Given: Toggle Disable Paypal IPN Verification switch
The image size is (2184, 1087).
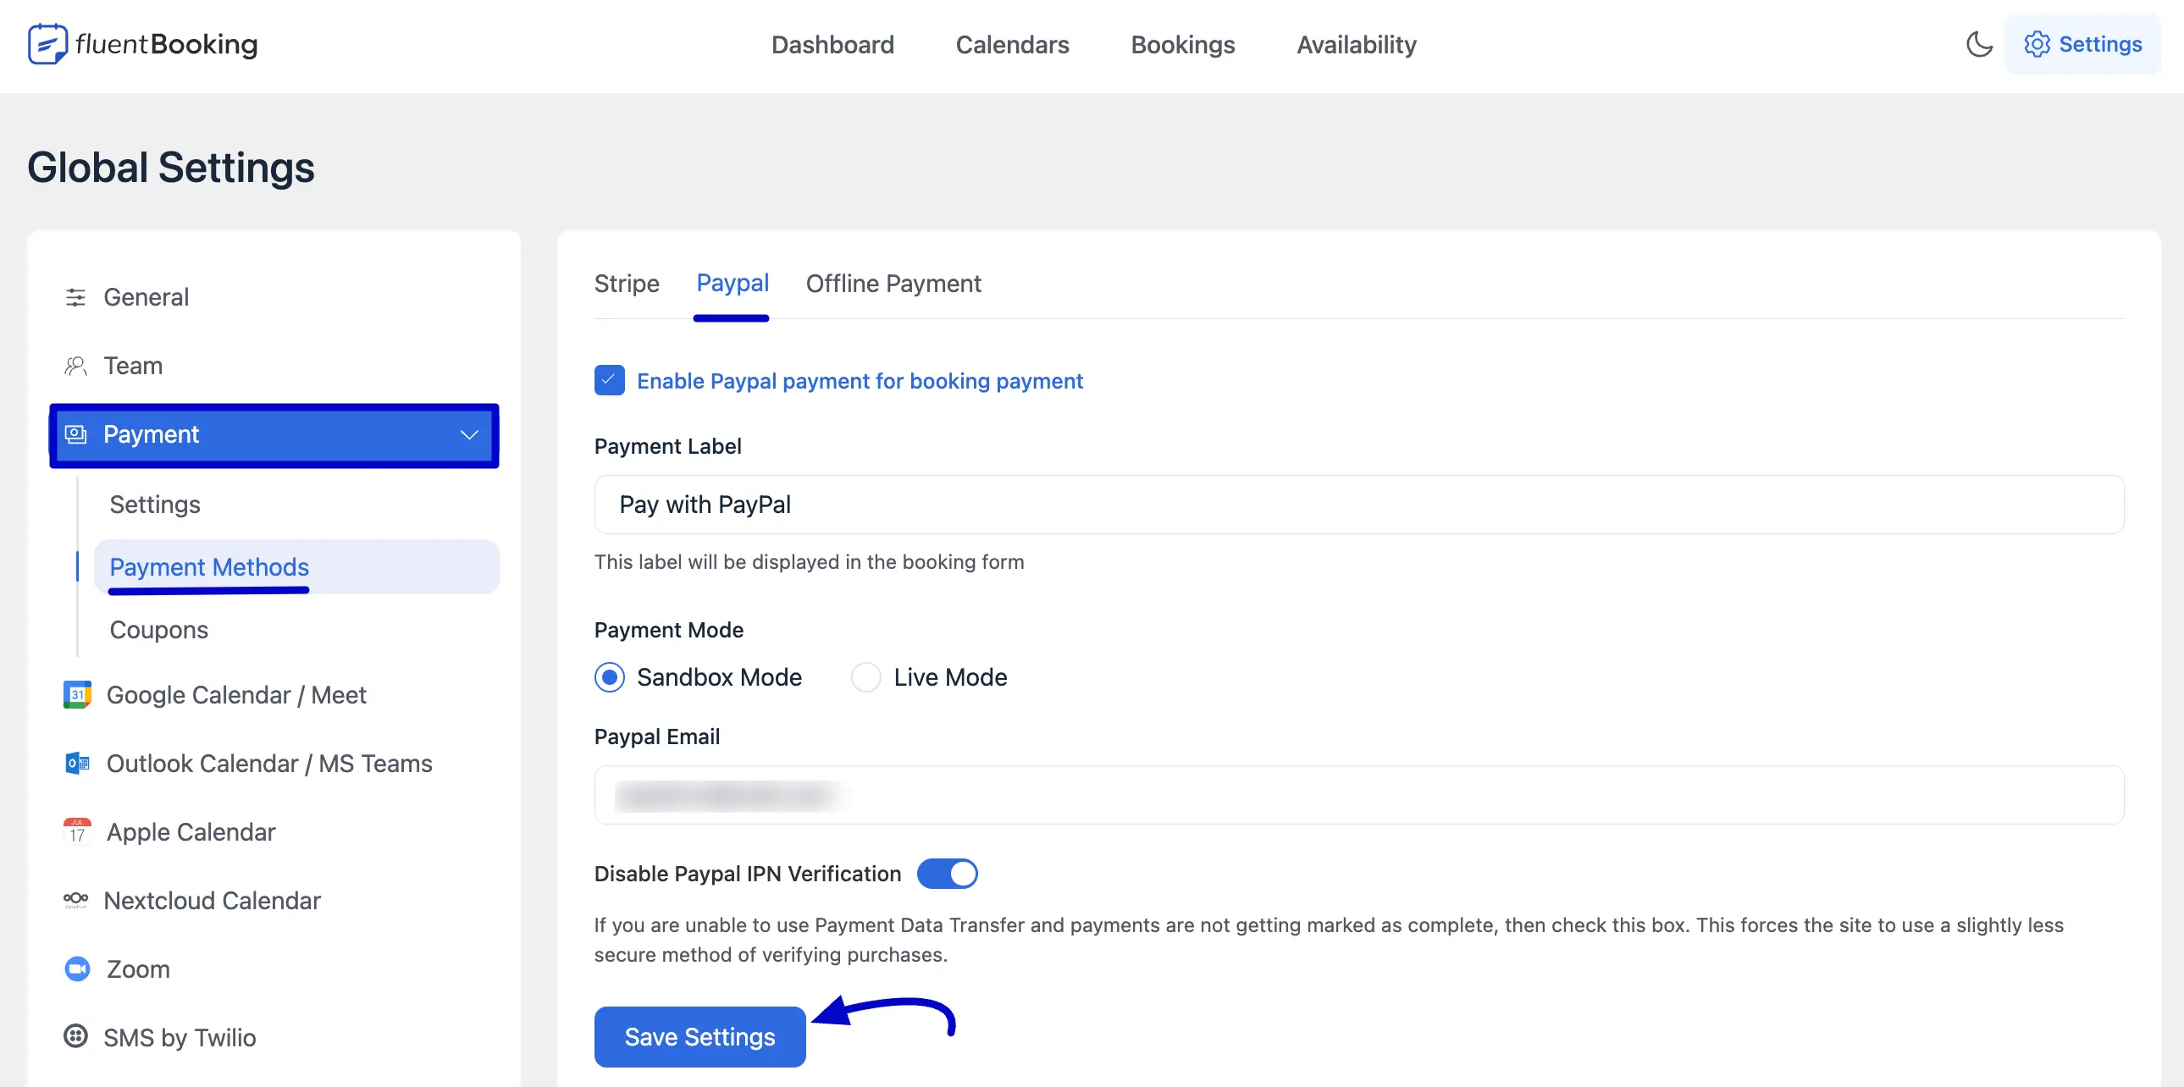Looking at the screenshot, I should point(947,875).
